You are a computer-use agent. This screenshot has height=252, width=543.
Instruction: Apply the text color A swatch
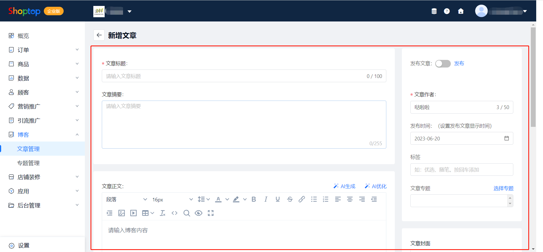coord(218,199)
